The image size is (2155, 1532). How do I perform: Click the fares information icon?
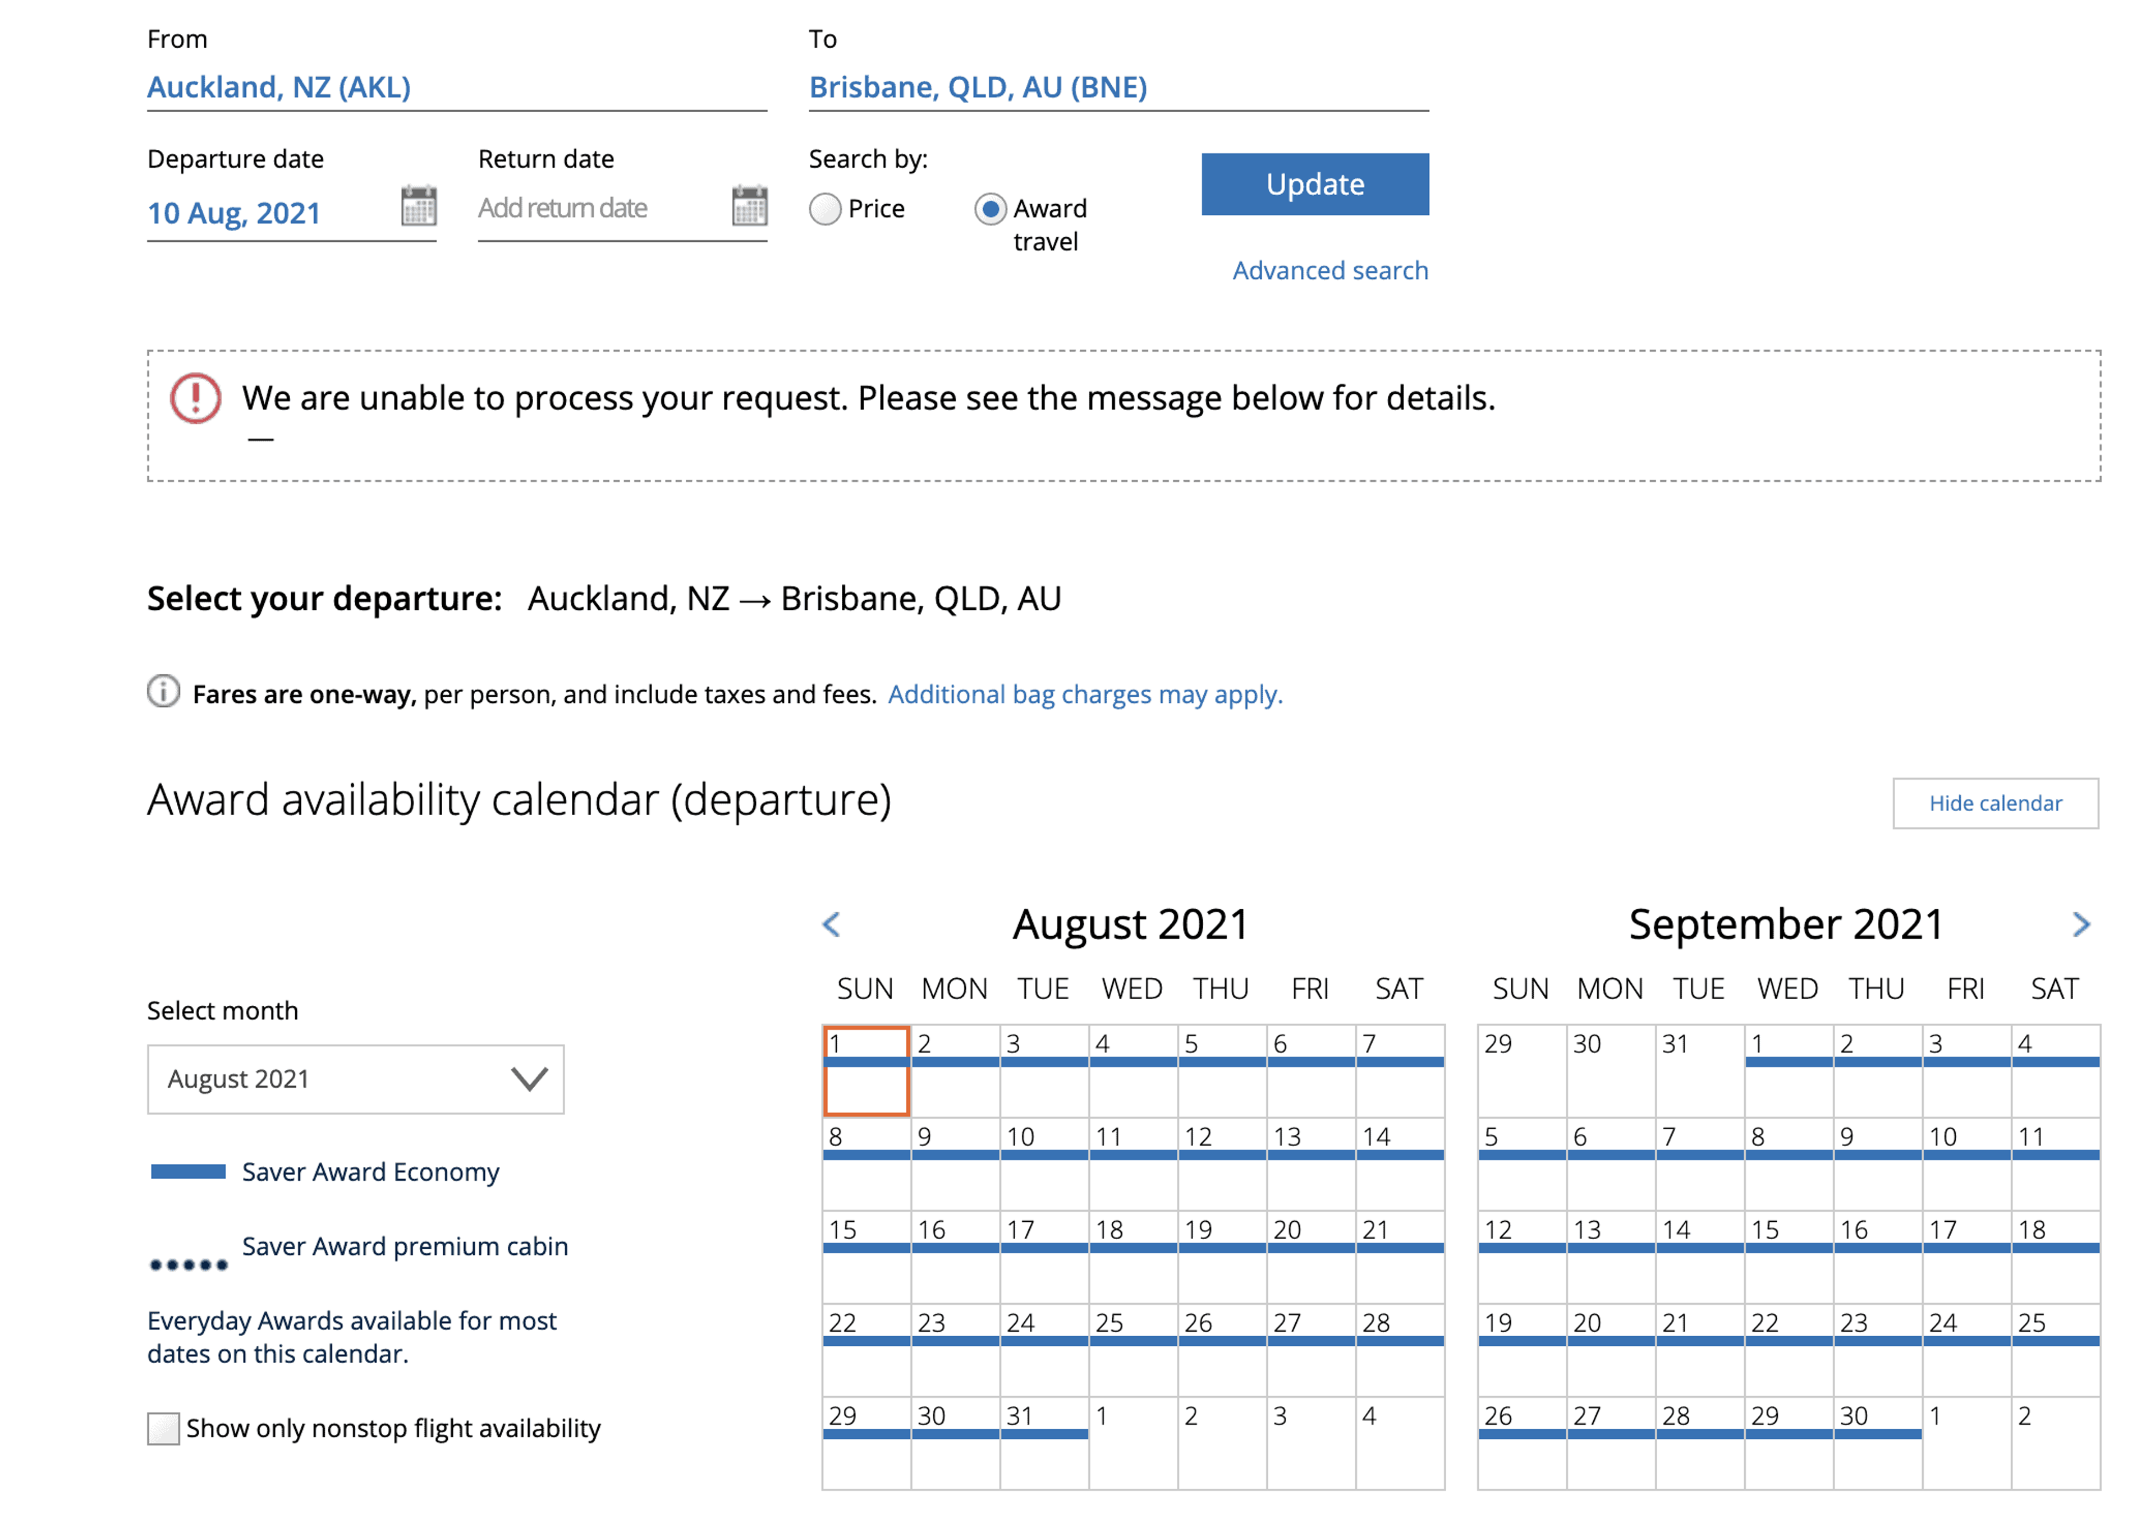click(x=163, y=692)
